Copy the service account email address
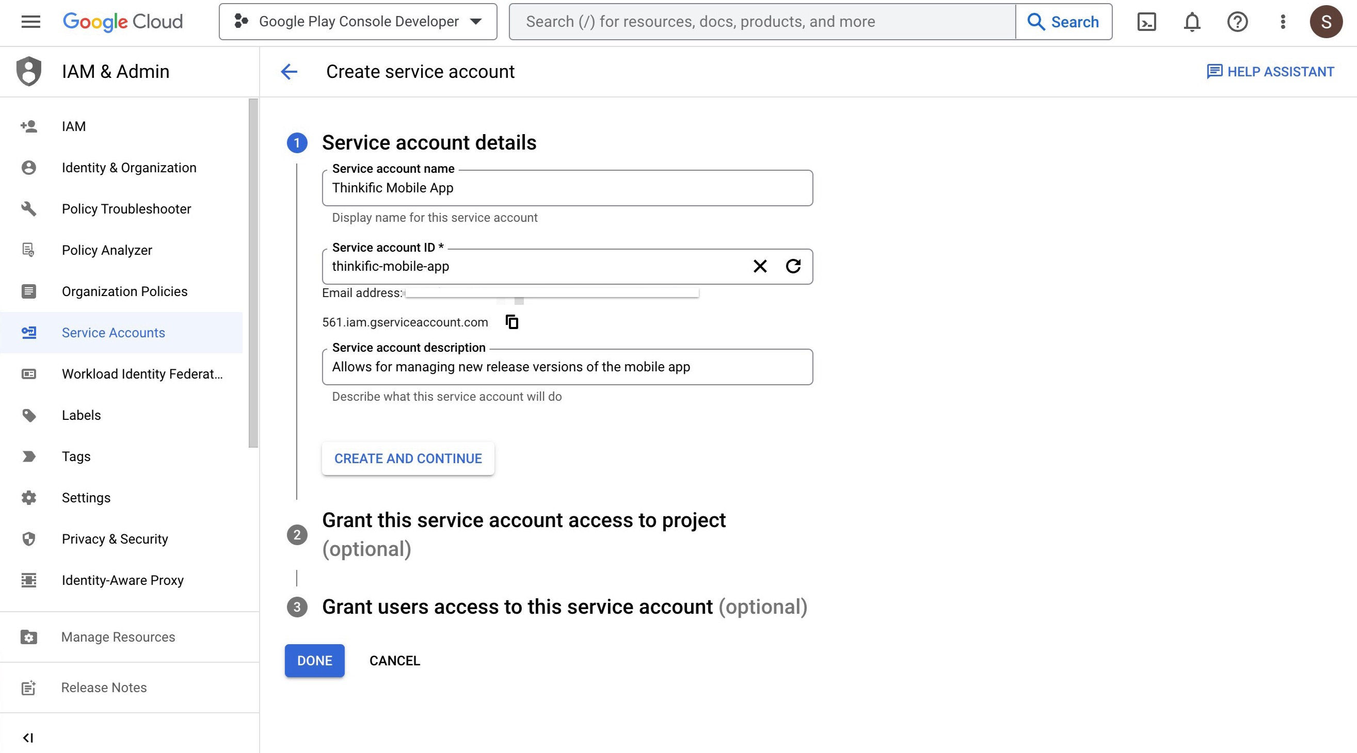The image size is (1357, 753). coord(512,321)
